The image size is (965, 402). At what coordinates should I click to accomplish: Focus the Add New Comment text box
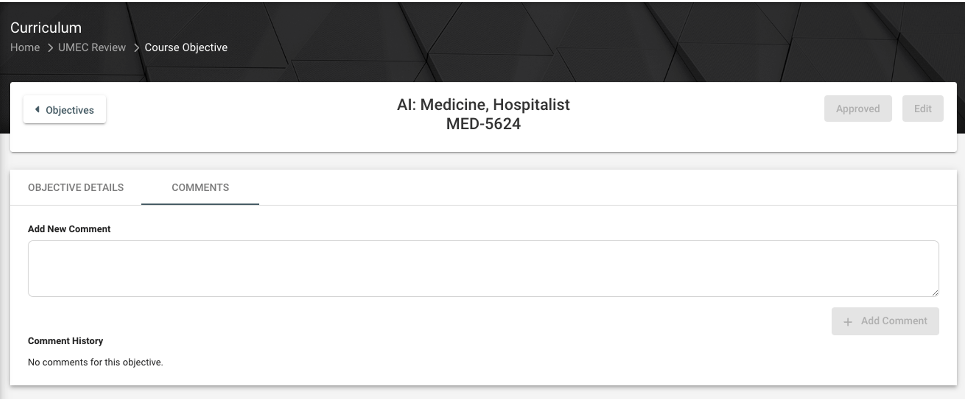(483, 269)
